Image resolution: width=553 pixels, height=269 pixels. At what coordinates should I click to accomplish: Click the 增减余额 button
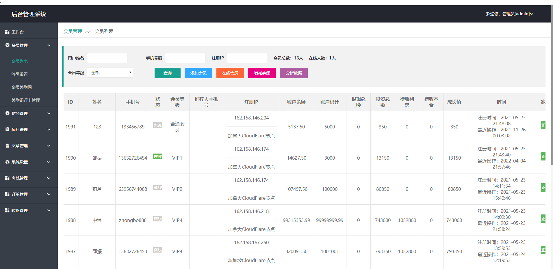click(262, 73)
